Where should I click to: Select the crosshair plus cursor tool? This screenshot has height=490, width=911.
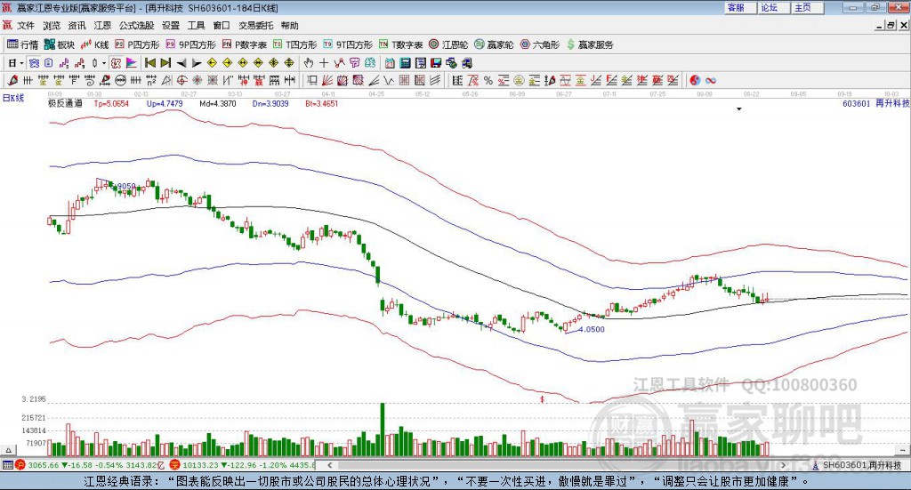324,63
